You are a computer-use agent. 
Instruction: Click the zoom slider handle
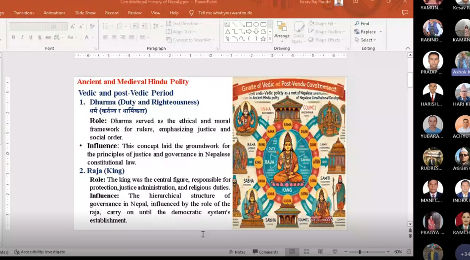(x=359, y=252)
